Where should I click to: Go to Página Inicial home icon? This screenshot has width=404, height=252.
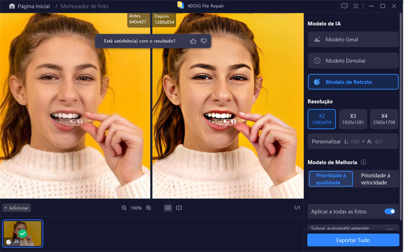click(x=12, y=6)
